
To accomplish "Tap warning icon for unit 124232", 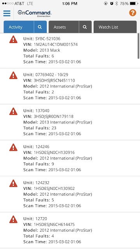I will 13,183.
